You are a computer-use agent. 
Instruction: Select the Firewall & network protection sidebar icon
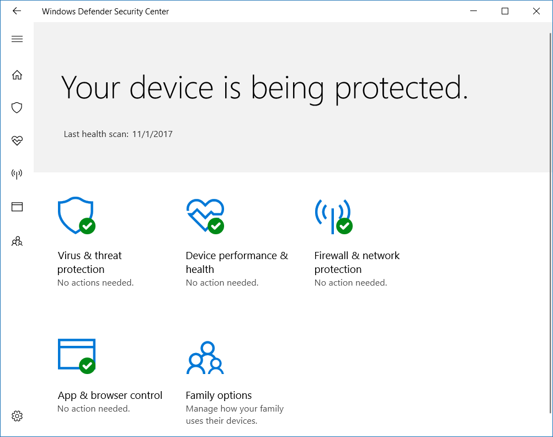[17, 173]
